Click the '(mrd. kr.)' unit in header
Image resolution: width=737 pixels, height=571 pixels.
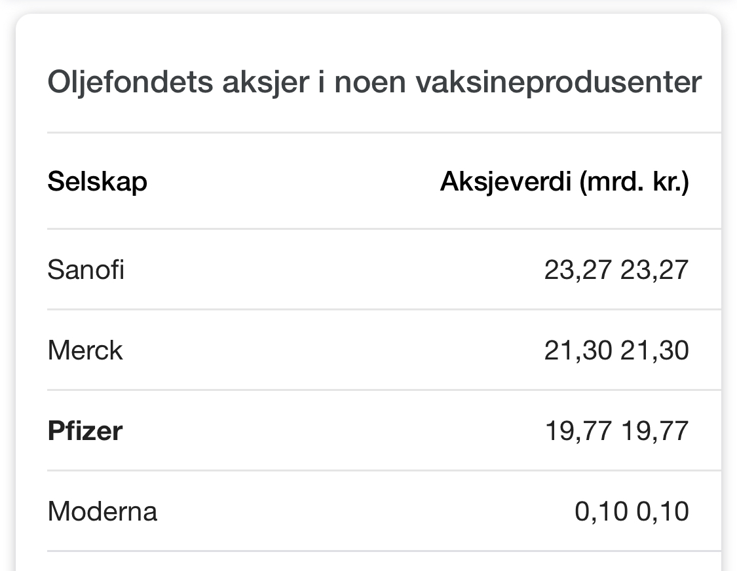click(x=633, y=181)
